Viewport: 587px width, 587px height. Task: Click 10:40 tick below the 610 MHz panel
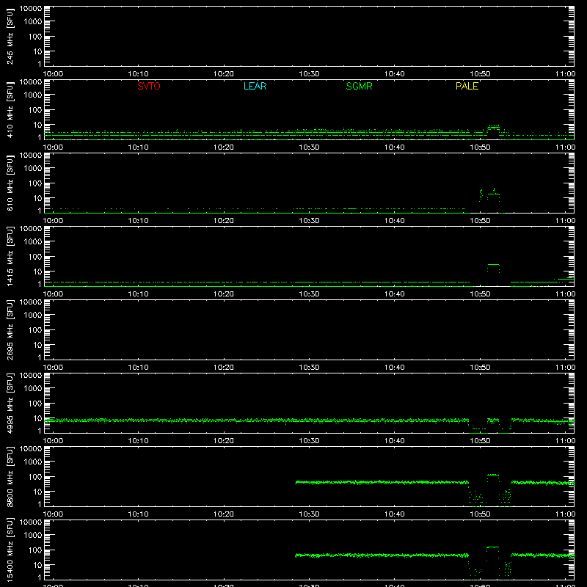395,221
